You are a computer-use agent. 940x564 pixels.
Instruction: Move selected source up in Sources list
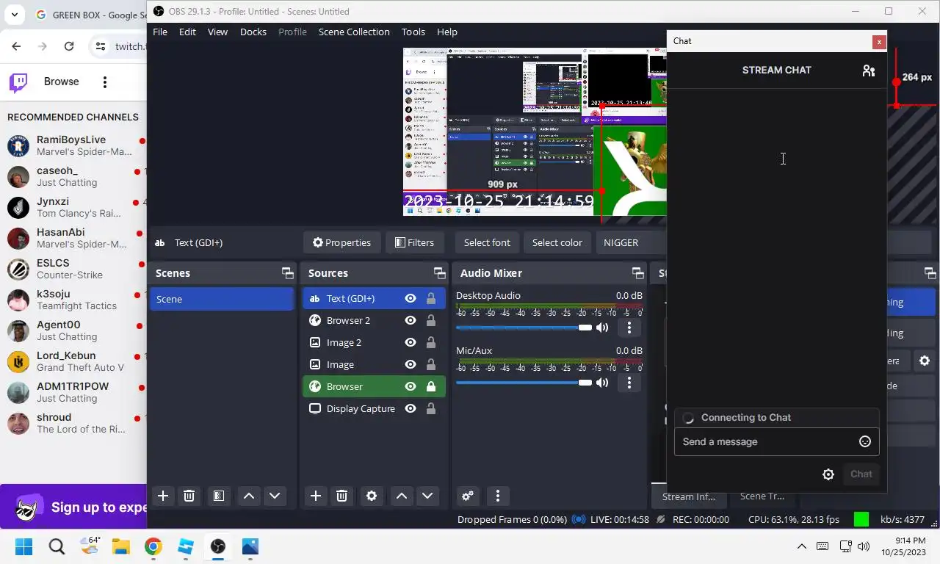pos(402,496)
